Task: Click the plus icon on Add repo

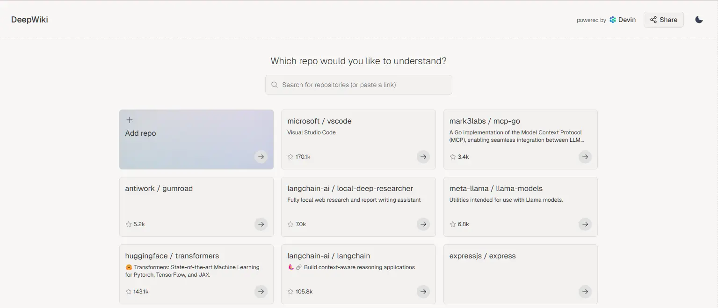Action: [130, 120]
